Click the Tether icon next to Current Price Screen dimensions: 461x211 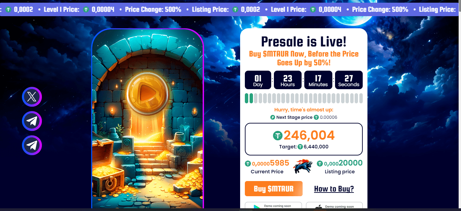click(x=248, y=164)
